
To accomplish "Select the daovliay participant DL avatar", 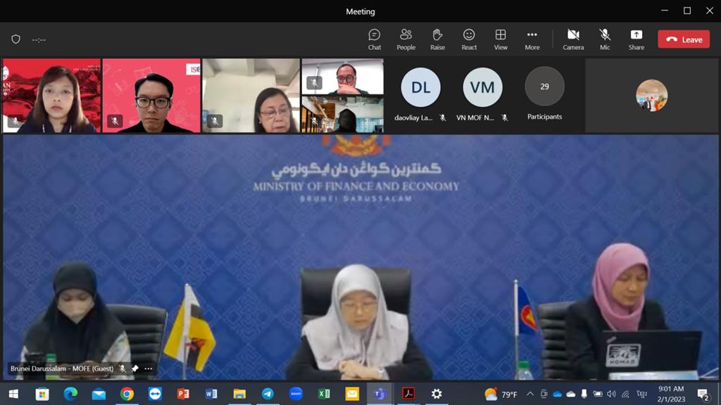I will point(420,87).
